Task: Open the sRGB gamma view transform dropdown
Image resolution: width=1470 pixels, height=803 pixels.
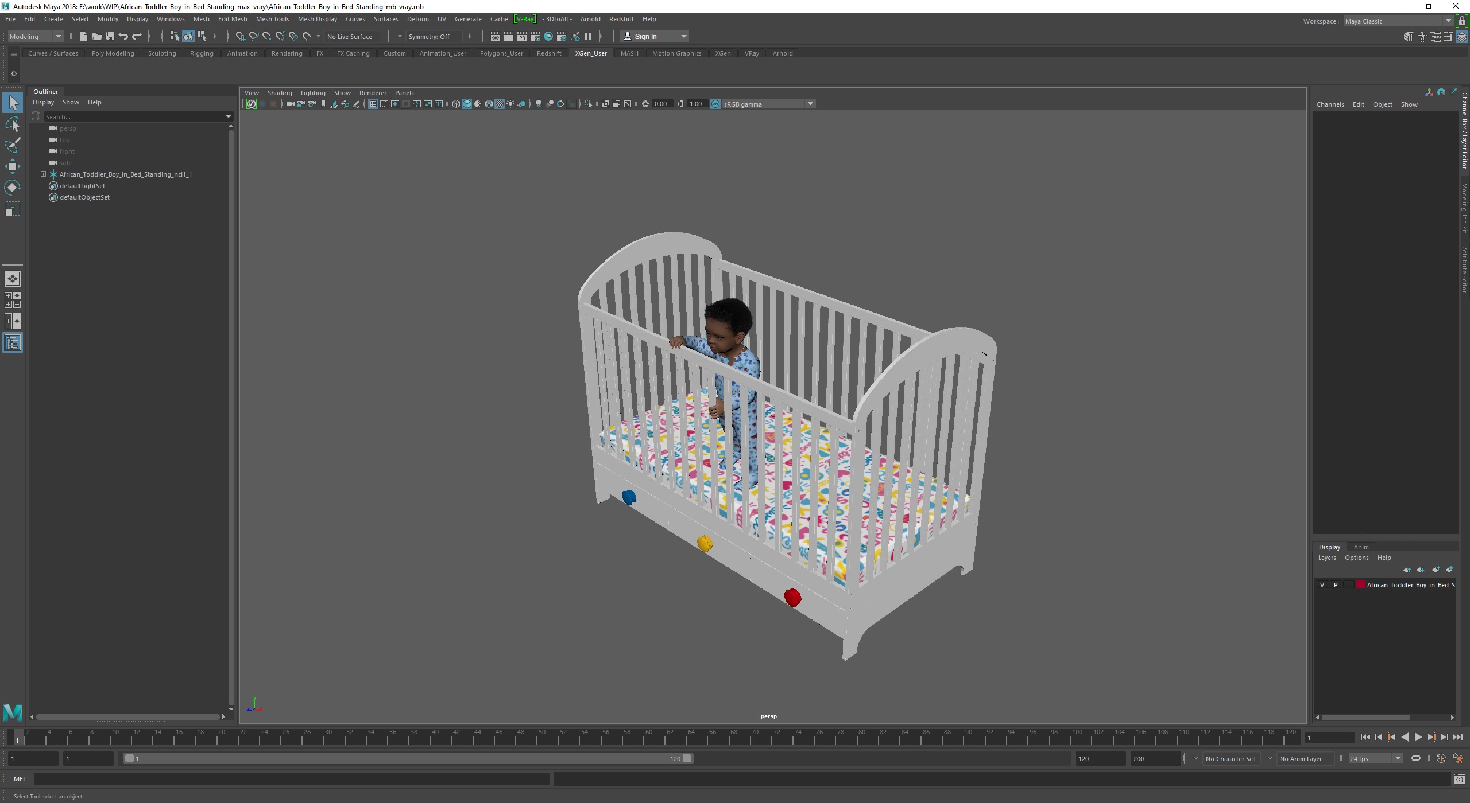Action: [x=810, y=104]
